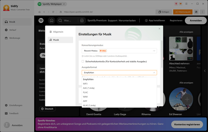This screenshot has width=208, height=132.
Task: Choose AIFF output format
Action: click(119, 101)
